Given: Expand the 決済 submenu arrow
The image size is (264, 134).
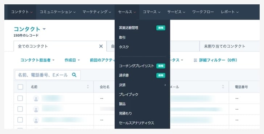Looking at the screenshot, I should 165,85.
